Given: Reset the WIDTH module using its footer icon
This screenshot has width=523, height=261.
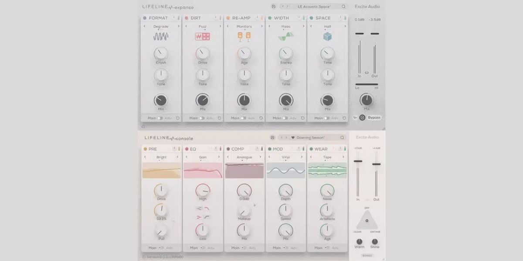Looking at the screenshot, I should (303, 118).
